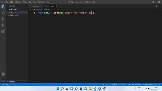Change end of line sequence CRLF
The height and width of the screenshot is (91, 162).
(128, 84)
